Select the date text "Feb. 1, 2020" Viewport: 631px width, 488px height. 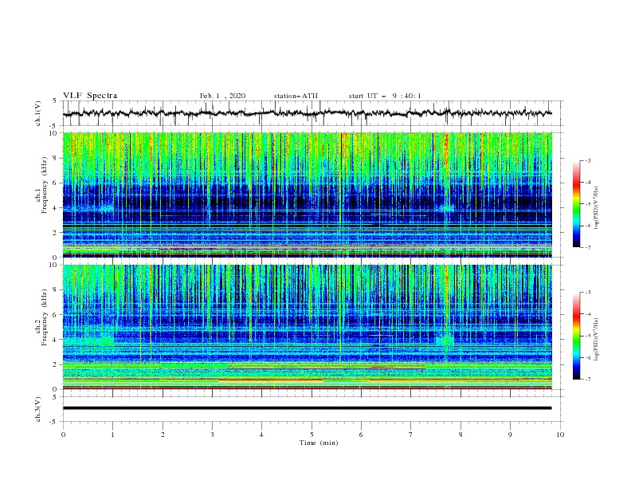(222, 96)
